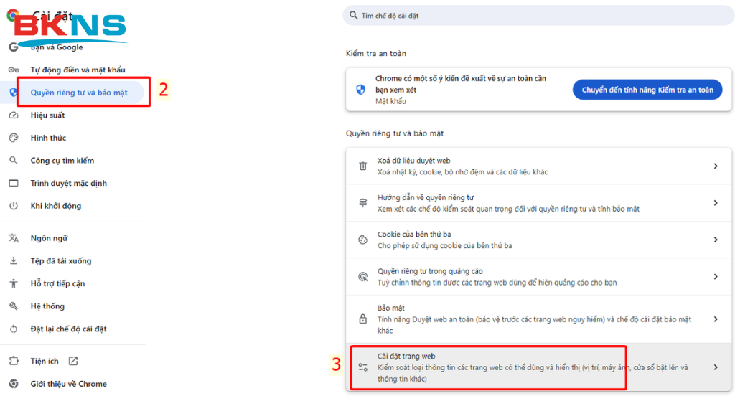The height and width of the screenshot is (401, 735).
Task: Click the trash icon for Xoá dữ liệu duyệt web
Action: pyautogui.click(x=362, y=166)
